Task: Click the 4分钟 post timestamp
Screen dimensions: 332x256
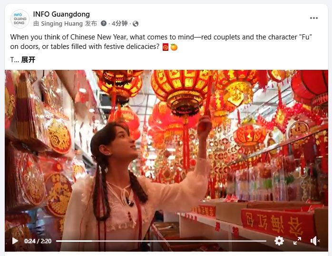Action: point(120,23)
